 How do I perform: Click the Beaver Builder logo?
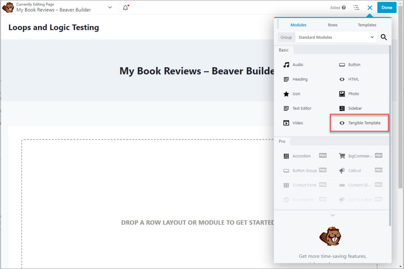(x=8, y=7)
